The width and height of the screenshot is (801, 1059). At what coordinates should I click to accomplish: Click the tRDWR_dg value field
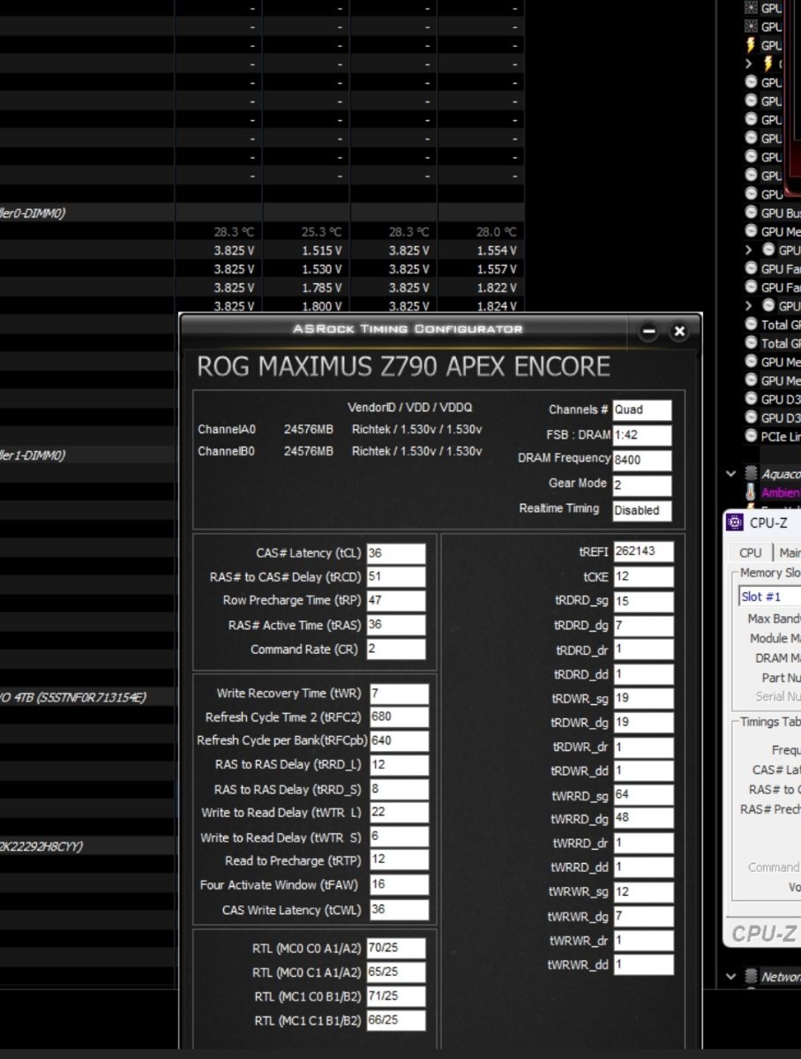pyautogui.click(x=644, y=722)
